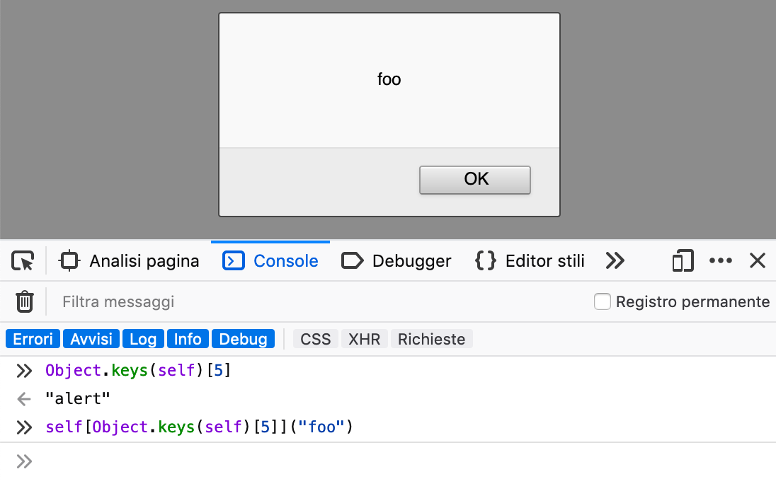Enable the Registro permanente checkbox

coord(603,302)
